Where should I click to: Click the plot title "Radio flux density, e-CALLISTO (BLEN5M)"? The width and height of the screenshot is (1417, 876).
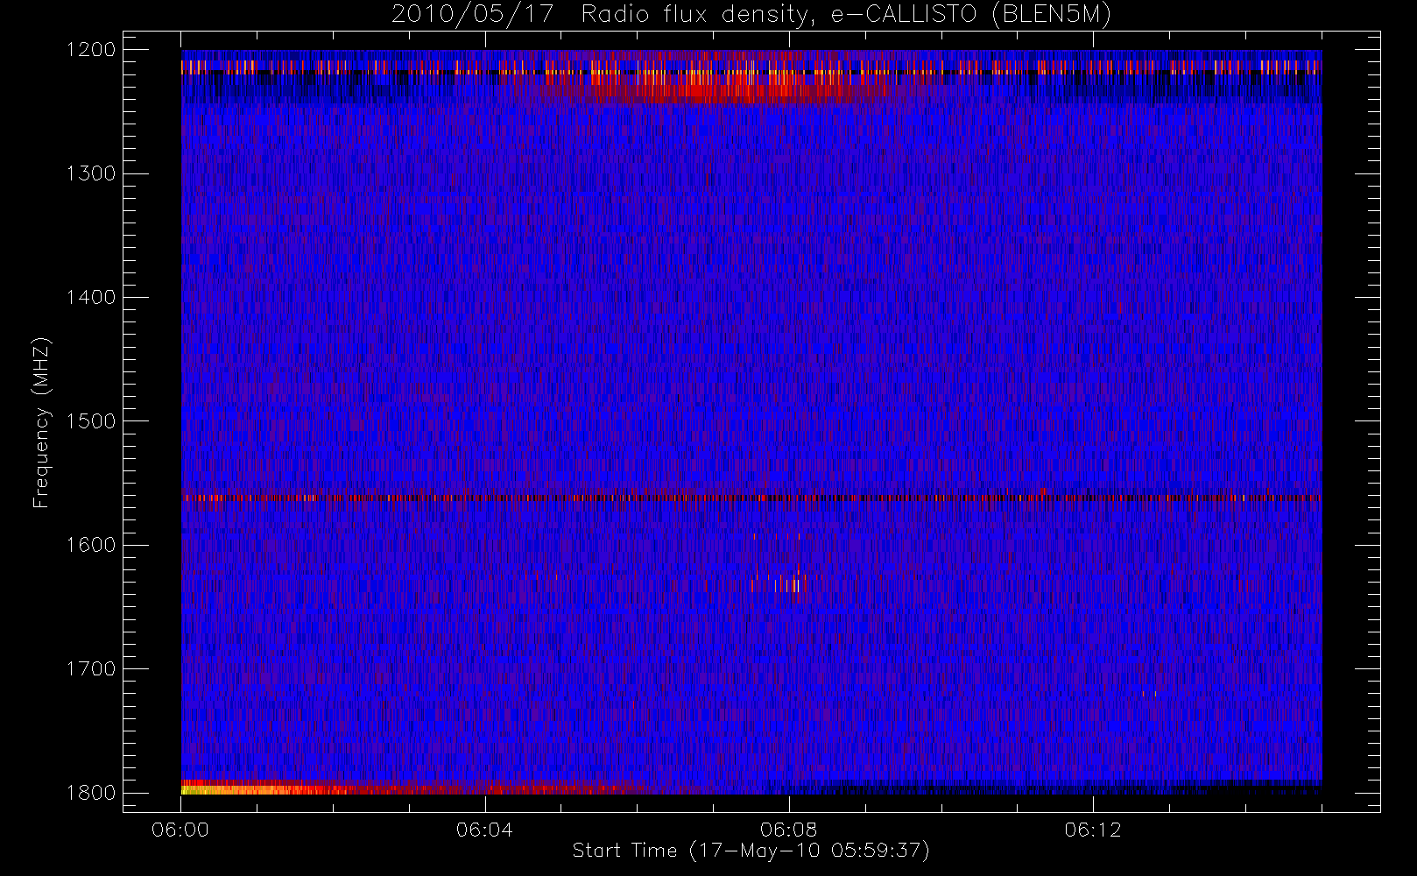coord(846,15)
